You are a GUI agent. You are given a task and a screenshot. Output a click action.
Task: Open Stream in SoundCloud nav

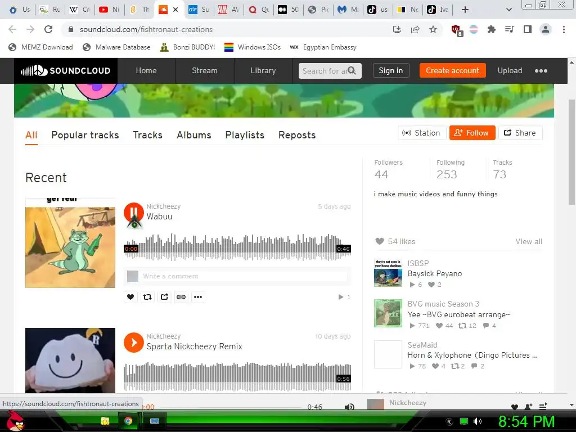205,70
